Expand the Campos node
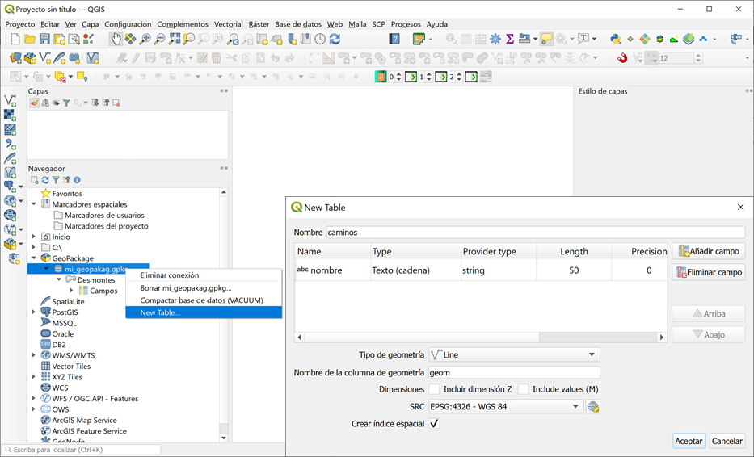The width and height of the screenshot is (754, 457). click(71, 290)
